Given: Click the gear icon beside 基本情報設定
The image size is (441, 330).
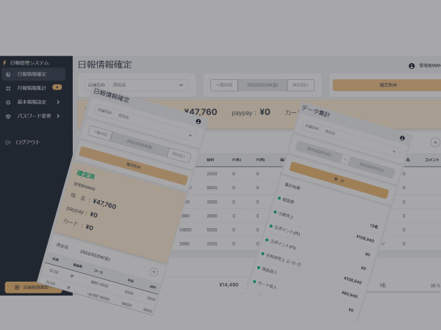Looking at the screenshot, I should 8,102.
